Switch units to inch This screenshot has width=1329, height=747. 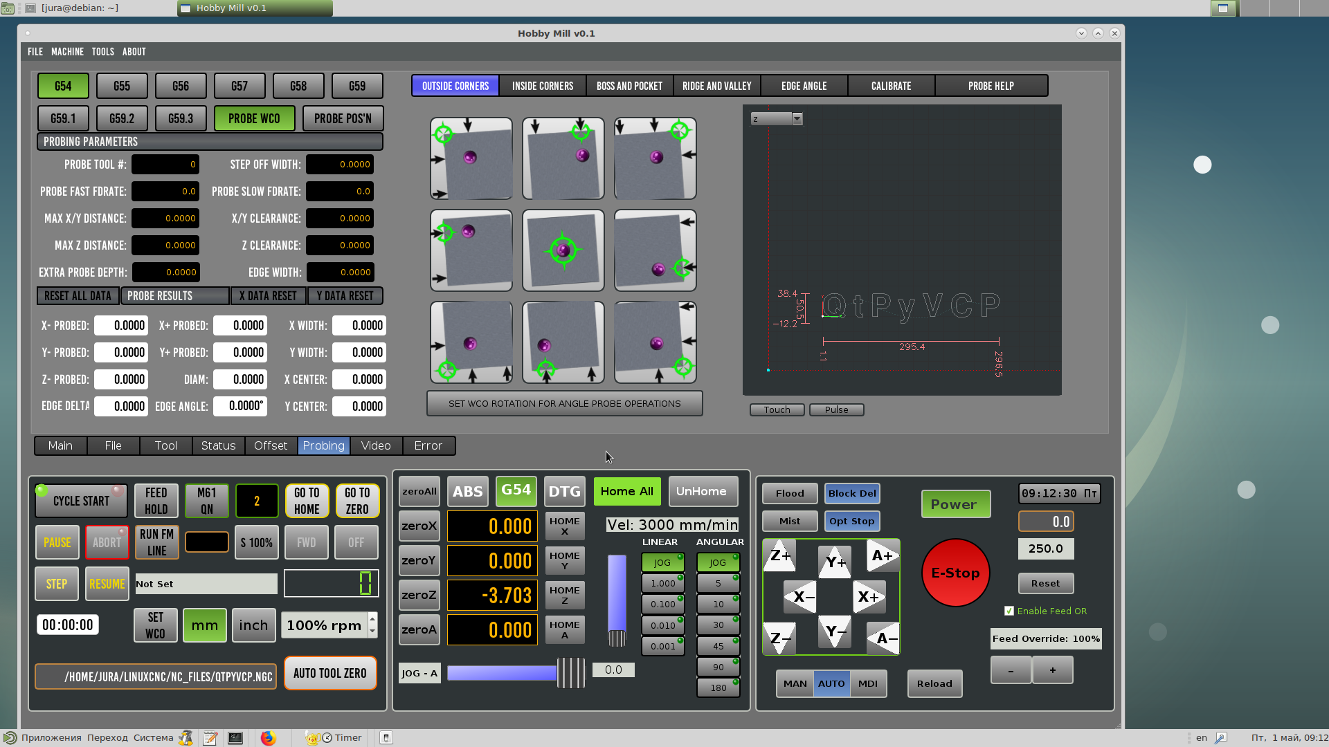253,625
